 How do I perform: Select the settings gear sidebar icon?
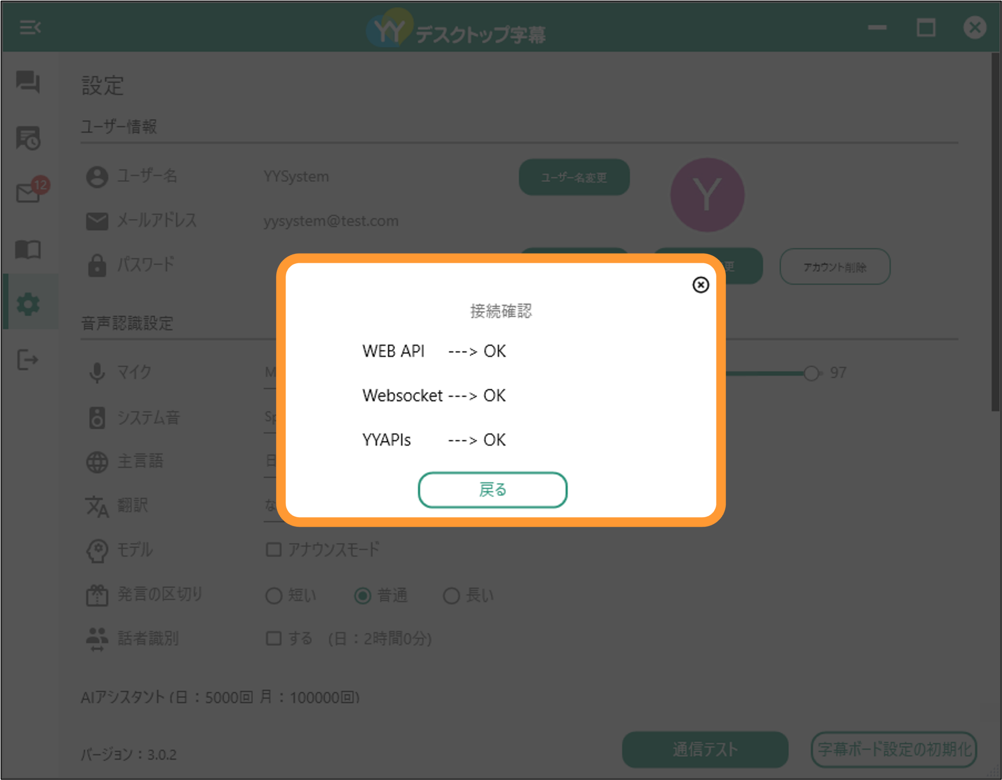(x=28, y=304)
